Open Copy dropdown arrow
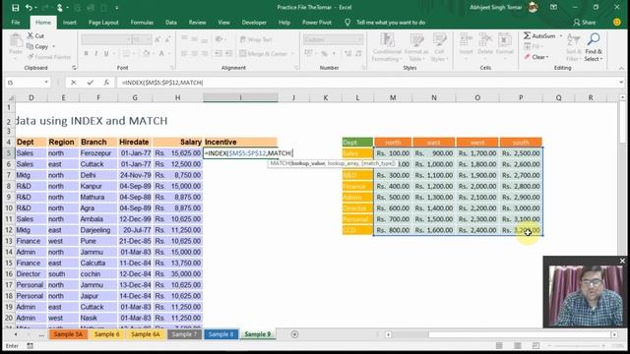 coord(53,46)
